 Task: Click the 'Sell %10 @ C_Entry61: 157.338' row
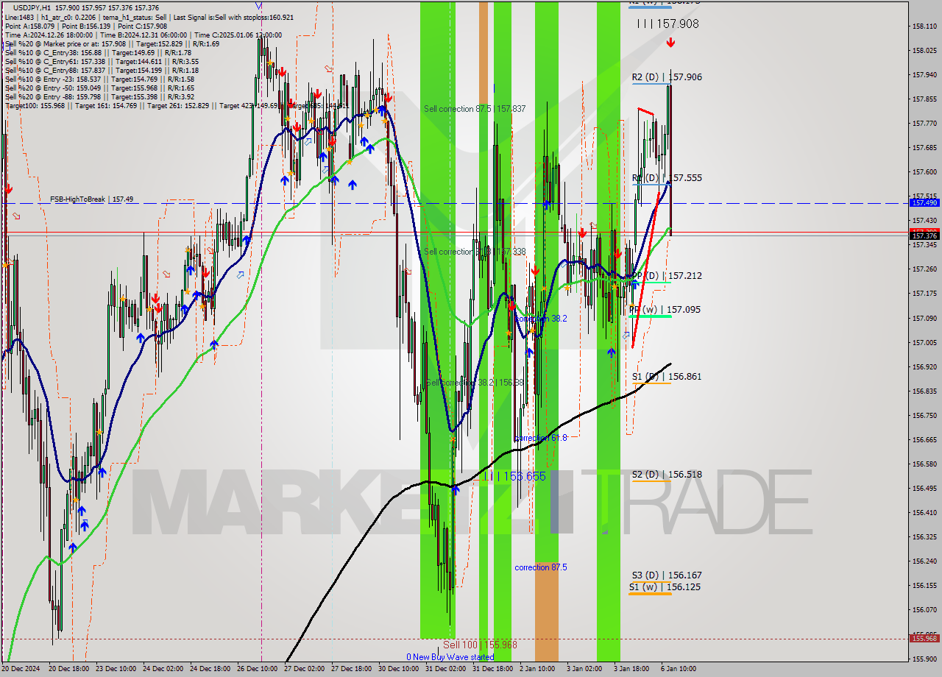(102, 61)
